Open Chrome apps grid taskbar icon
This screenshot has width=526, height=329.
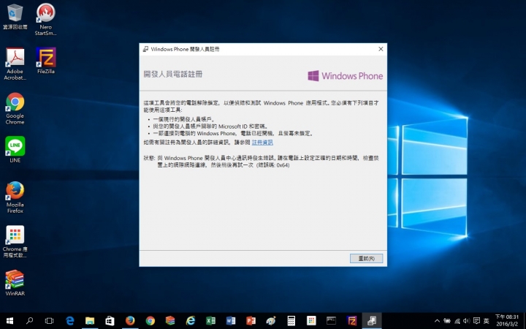pyautogui.click(x=311, y=321)
